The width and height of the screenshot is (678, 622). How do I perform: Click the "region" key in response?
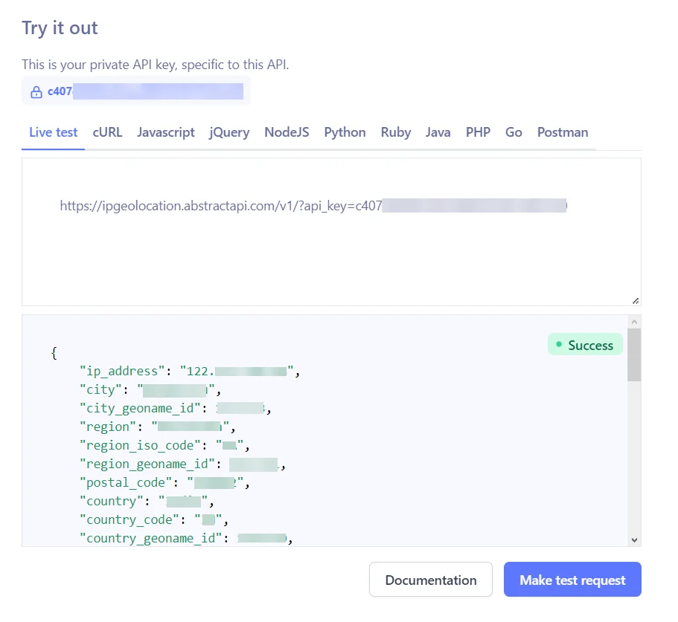pyautogui.click(x=108, y=427)
